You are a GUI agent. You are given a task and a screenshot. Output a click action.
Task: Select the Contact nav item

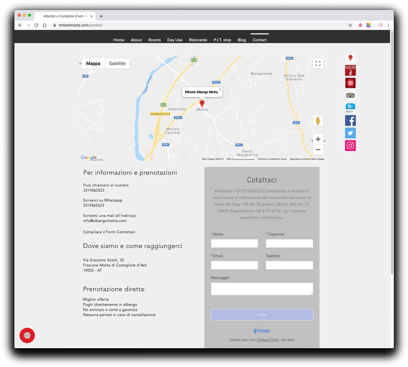[x=259, y=40]
